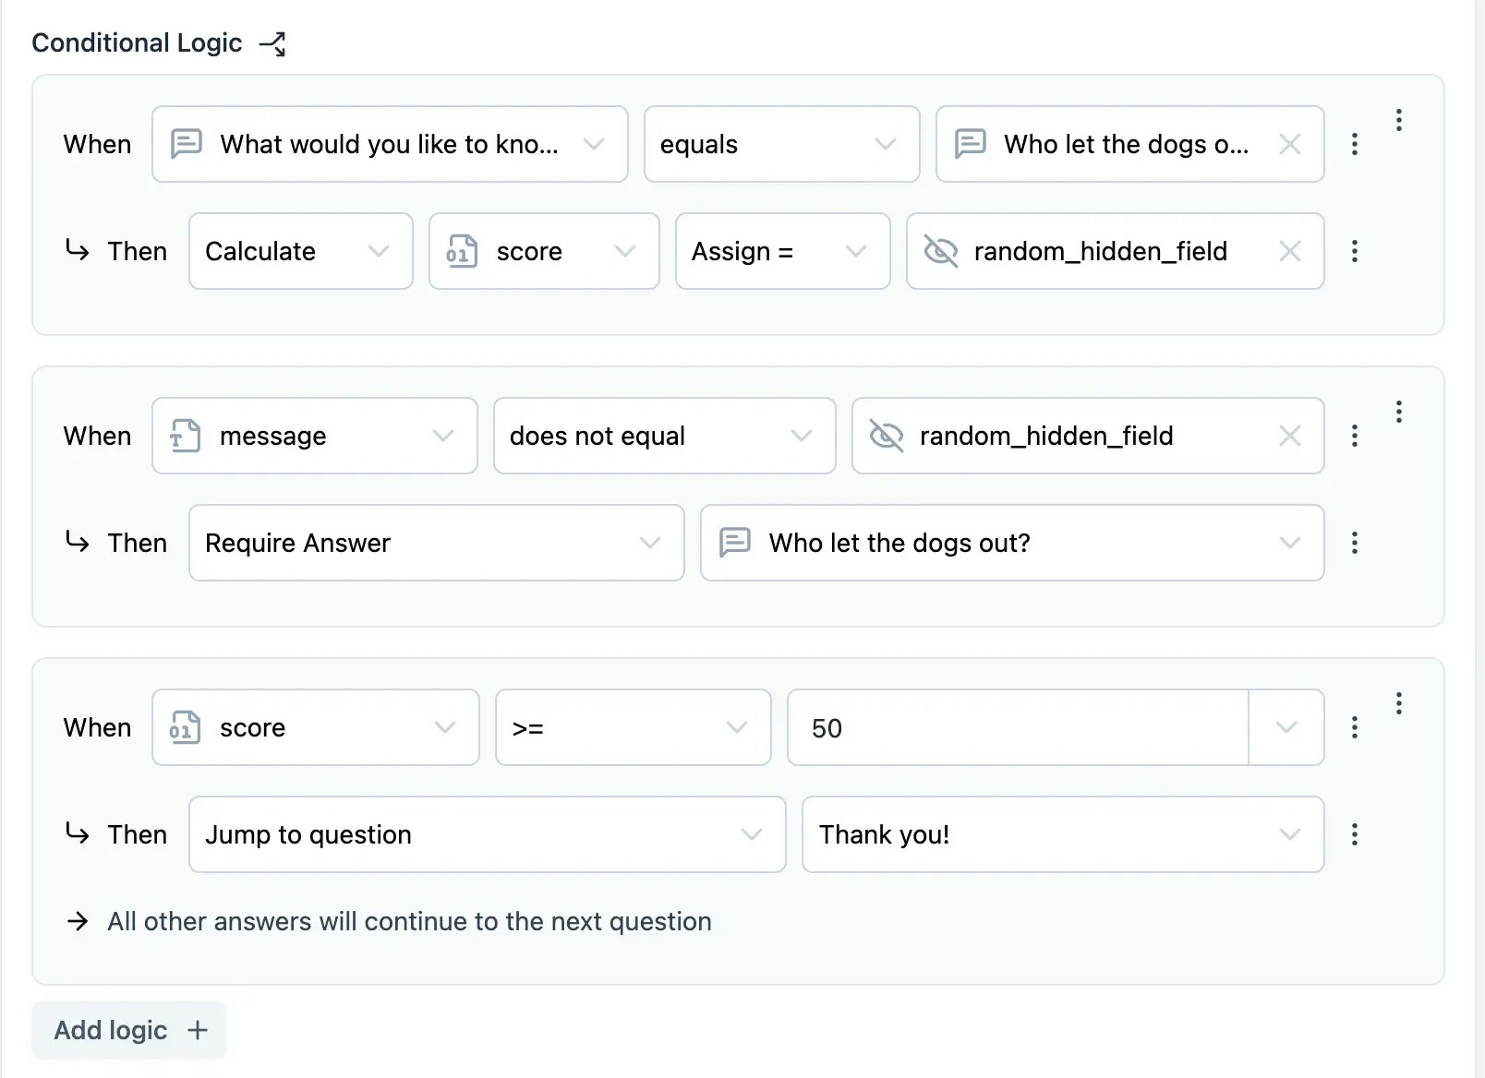This screenshot has width=1485, height=1078.
Task: Open the 'Who let the dogs out?' dropdown
Action: point(1011,543)
